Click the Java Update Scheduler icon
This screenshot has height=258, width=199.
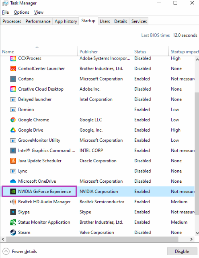(13, 161)
